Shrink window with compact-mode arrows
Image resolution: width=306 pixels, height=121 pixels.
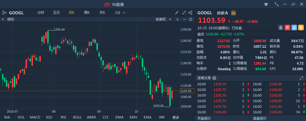pos(276,4)
